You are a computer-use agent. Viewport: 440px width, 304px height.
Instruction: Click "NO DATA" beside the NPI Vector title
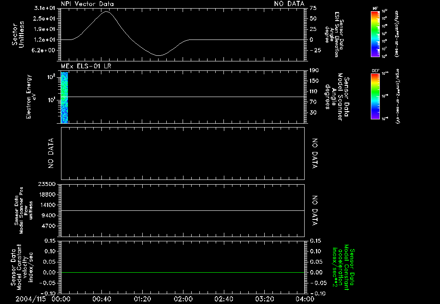pyautogui.click(x=289, y=4)
